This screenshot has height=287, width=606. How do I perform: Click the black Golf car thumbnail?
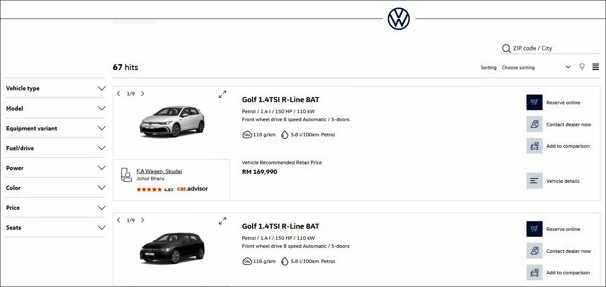click(x=172, y=249)
